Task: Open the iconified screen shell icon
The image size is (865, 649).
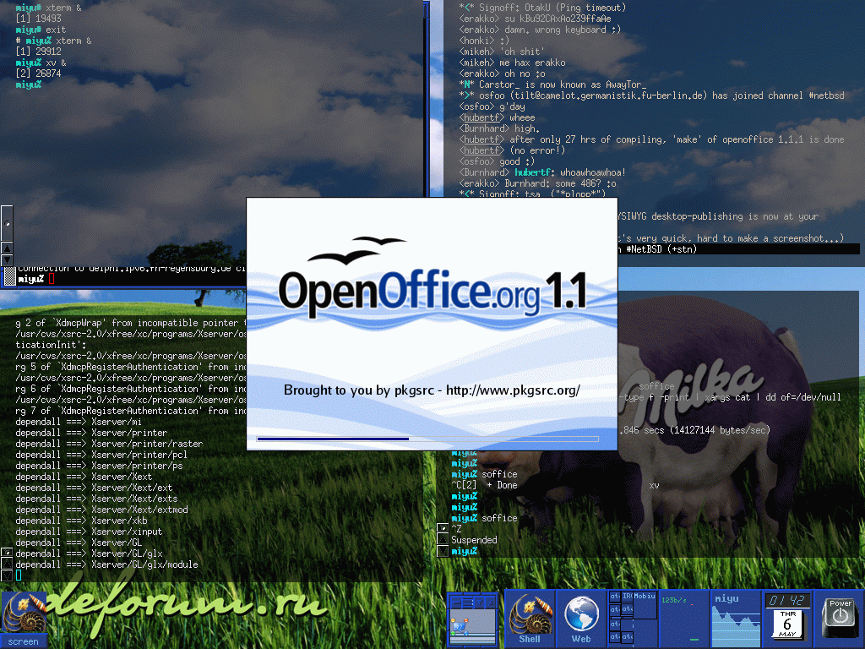Action: coord(23,612)
